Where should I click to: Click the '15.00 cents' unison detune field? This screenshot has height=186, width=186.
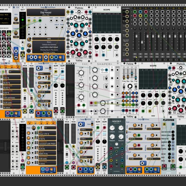12,102
